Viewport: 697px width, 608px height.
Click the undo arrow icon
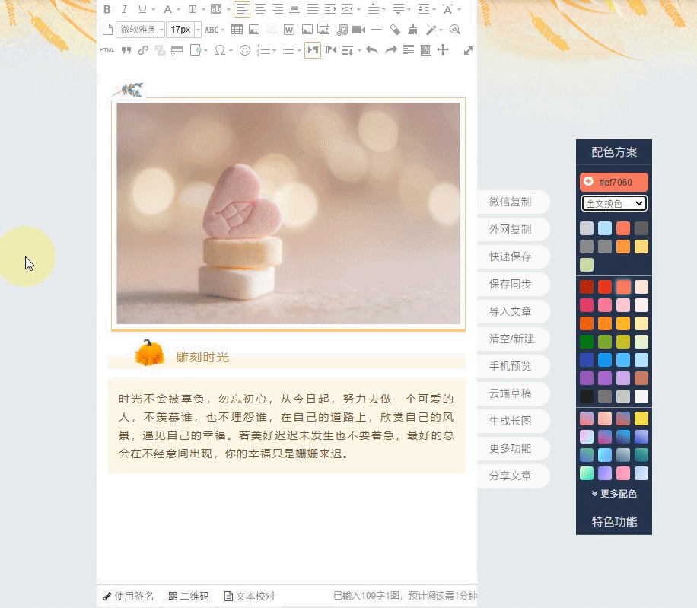click(x=371, y=50)
